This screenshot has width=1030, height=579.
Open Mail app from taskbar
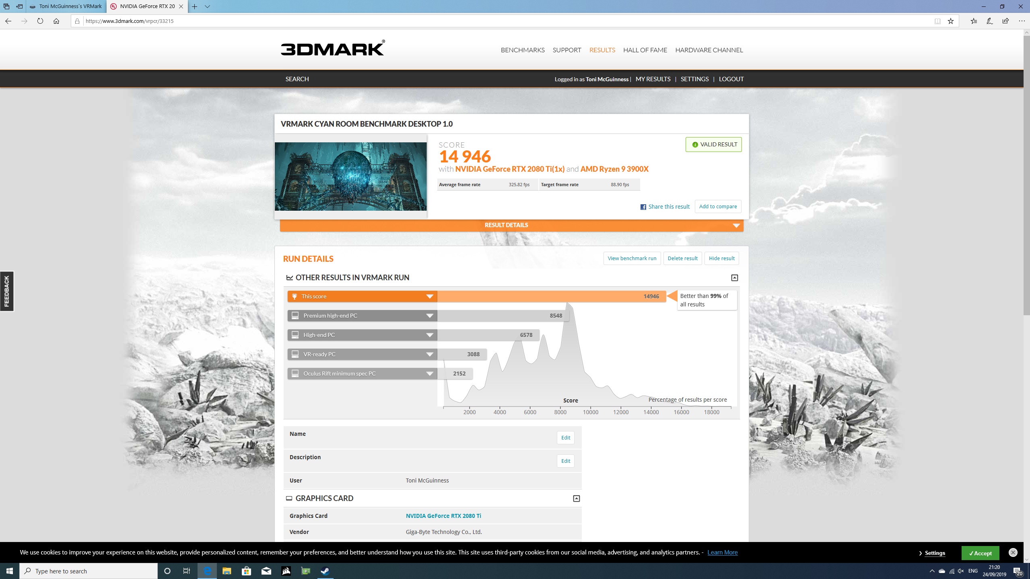266,571
